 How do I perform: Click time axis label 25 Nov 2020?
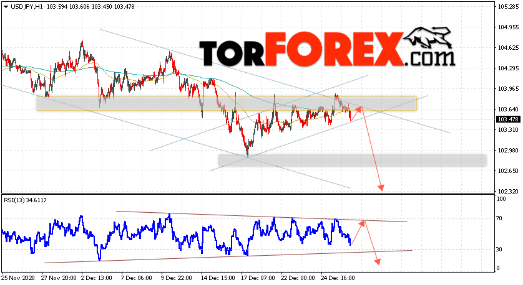(18, 278)
